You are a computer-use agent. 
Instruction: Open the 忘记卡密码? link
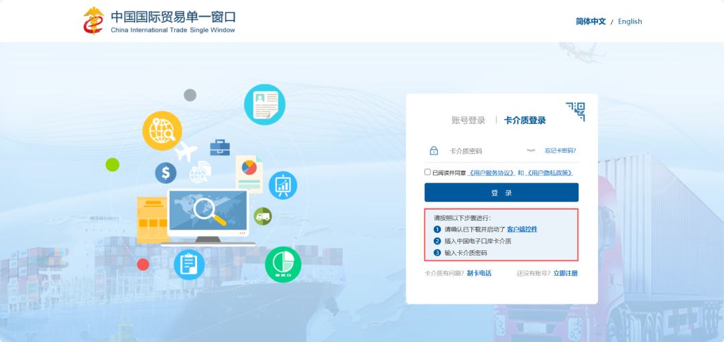coord(560,151)
